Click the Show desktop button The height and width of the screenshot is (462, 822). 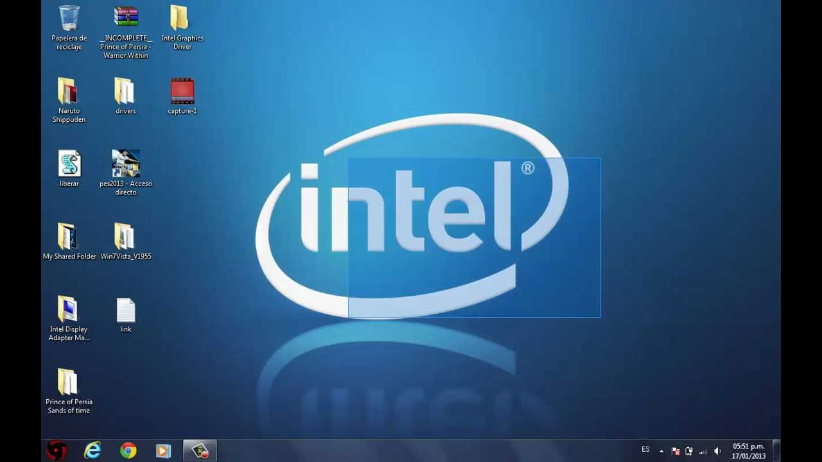click(x=776, y=451)
